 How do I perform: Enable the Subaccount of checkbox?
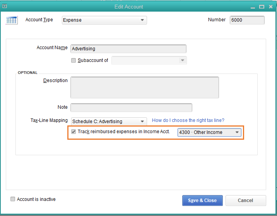pos(74,60)
